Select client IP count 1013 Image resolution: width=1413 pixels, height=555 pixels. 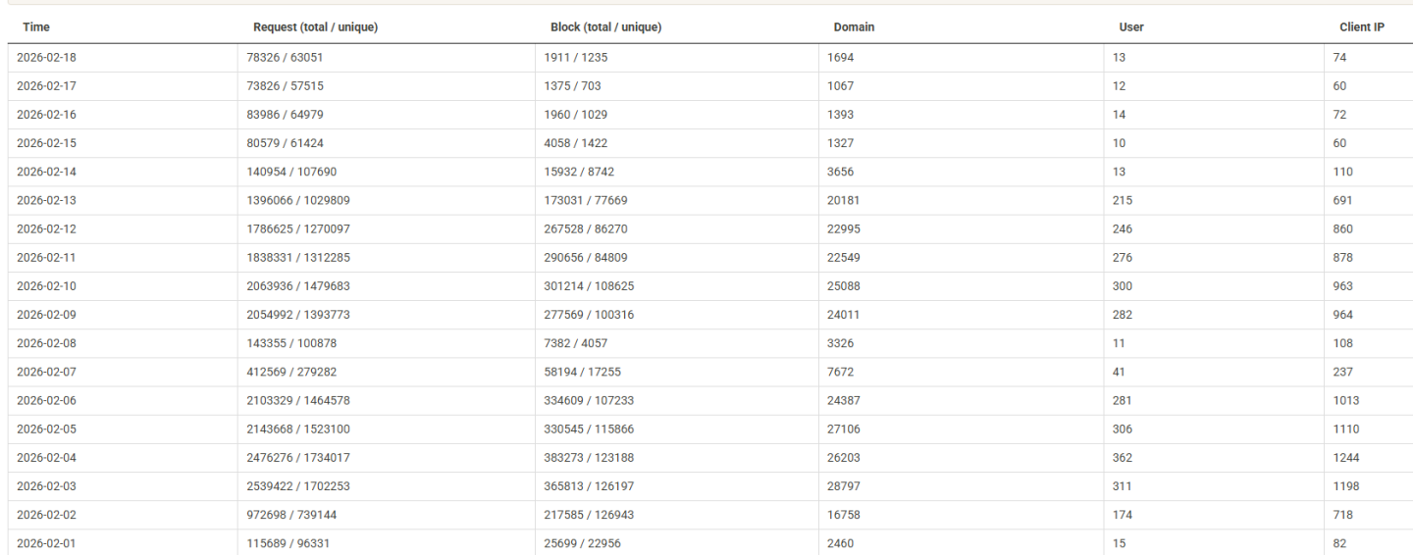pyautogui.click(x=1345, y=400)
